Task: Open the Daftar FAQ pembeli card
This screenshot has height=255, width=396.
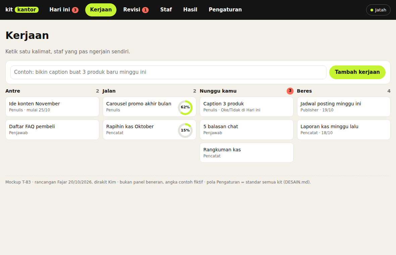Action: (x=52, y=130)
